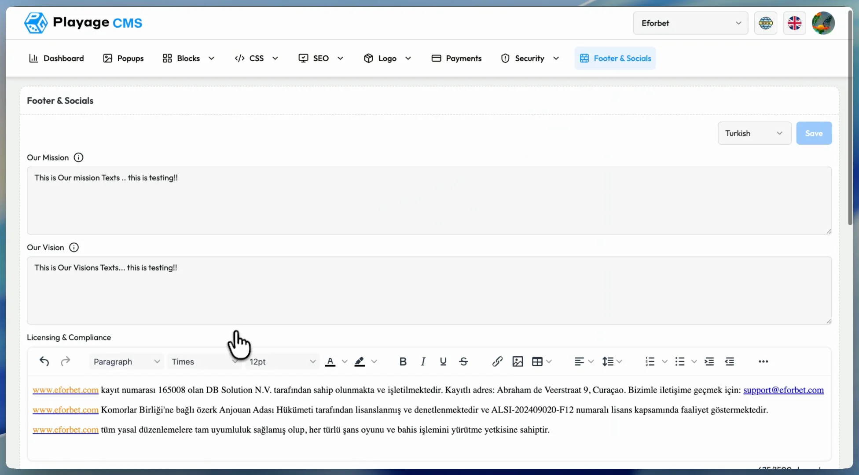Open the Times font family dropdown
Viewport: 859px width, 475px height.
(205, 362)
